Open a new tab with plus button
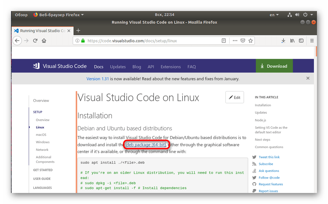 [x=78, y=31]
